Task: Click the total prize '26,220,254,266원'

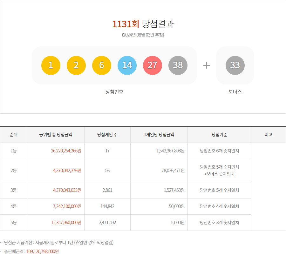Action: click(66, 151)
